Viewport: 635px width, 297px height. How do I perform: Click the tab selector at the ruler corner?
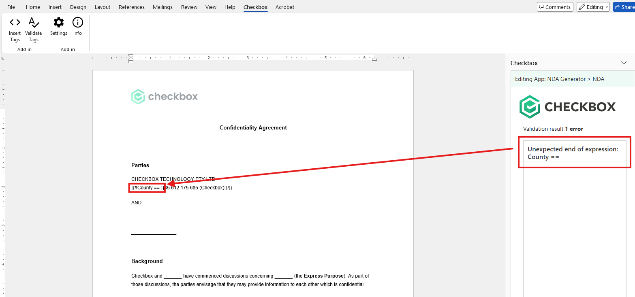[4, 59]
